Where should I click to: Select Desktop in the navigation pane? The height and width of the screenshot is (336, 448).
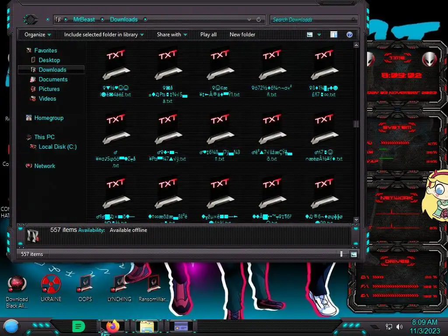click(49, 60)
